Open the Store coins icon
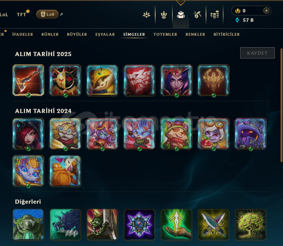Image resolution: width=283 pixels, height=246 pixels. click(x=215, y=15)
